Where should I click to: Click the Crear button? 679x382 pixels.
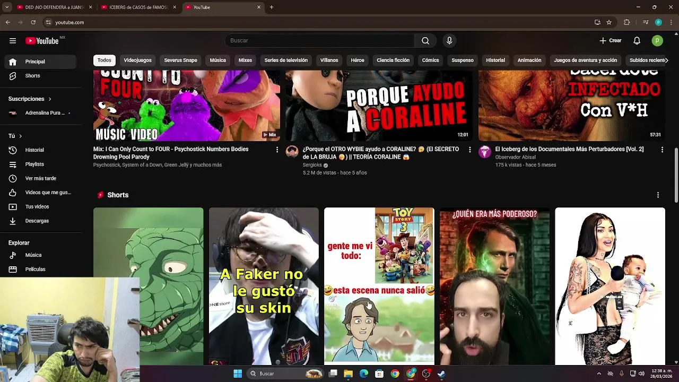click(x=611, y=41)
